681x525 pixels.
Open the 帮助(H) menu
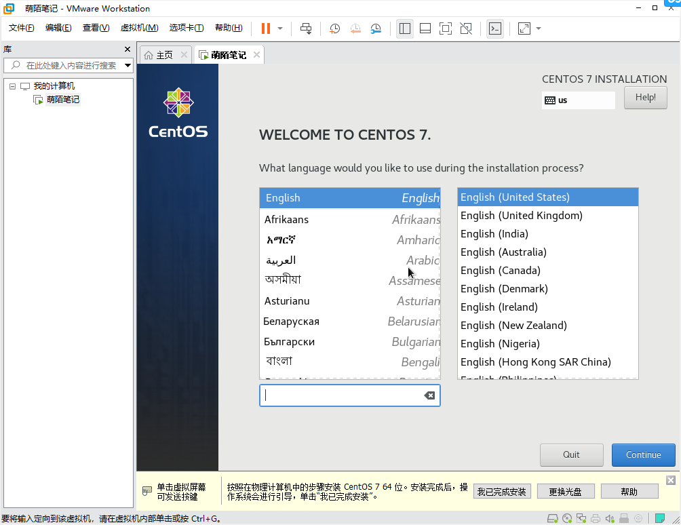[229, 28]
